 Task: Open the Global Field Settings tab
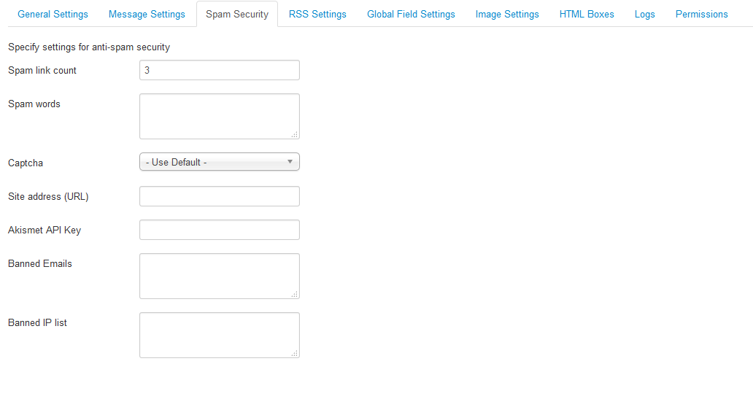tap(411, 14)
